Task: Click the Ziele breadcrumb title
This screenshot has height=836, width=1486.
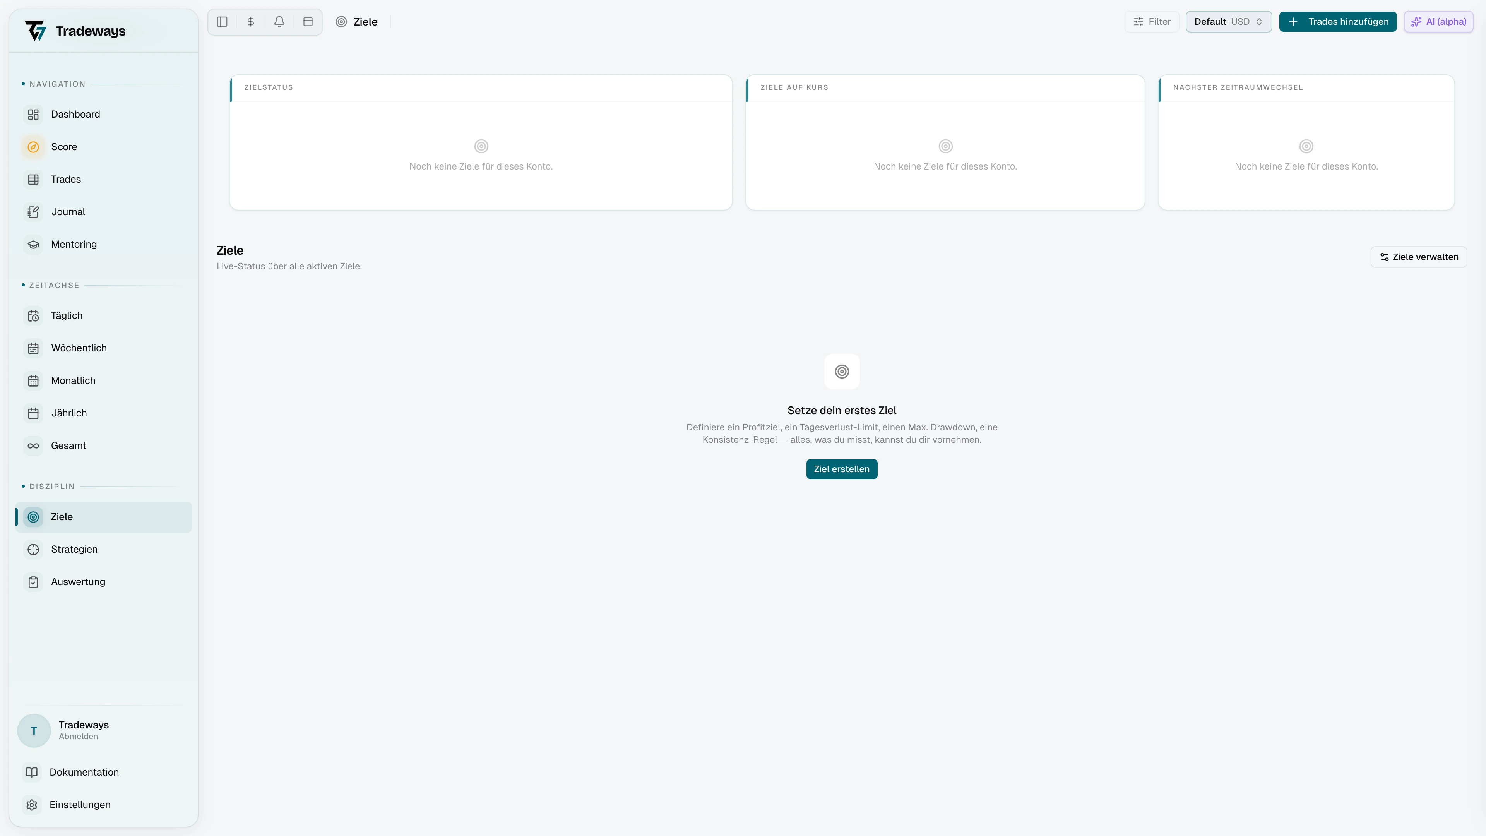Action: [x=365, y=22]
